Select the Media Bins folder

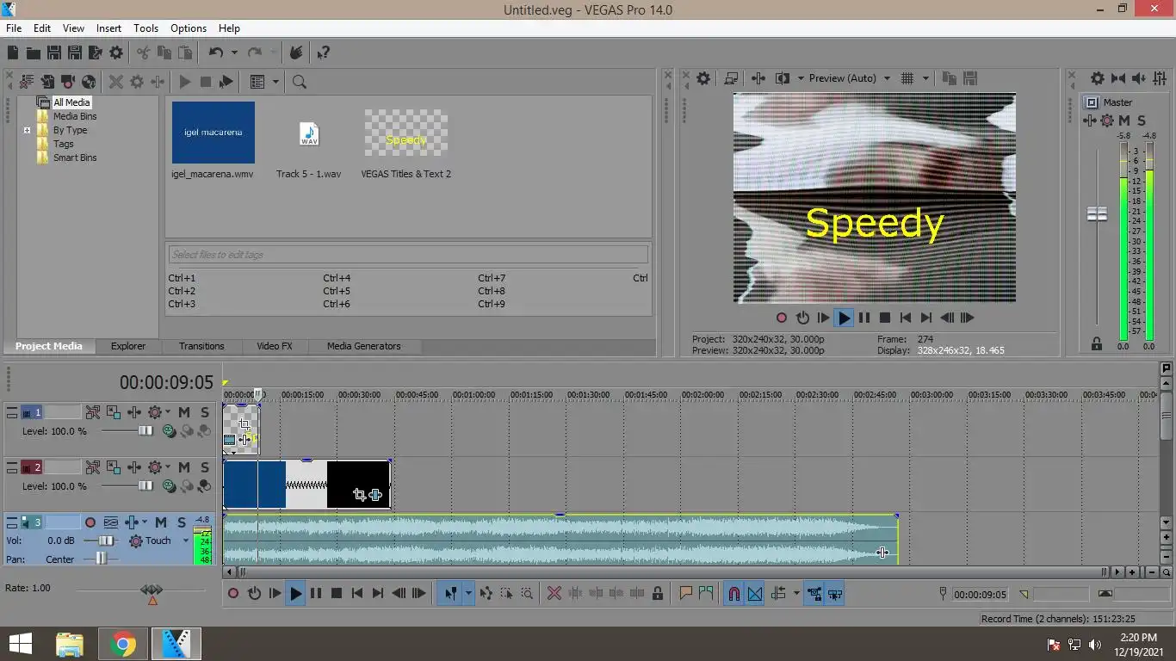point(75,116)
